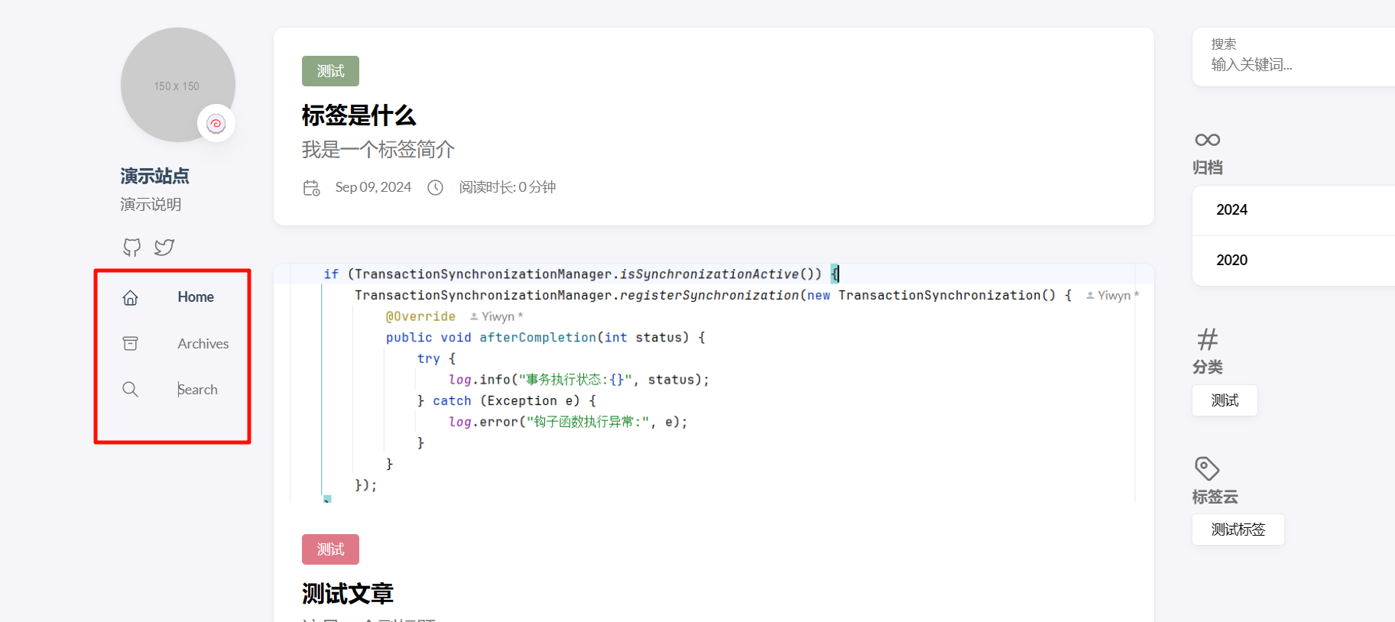Click the tag icon above 标签云
The image size is (1395, 622).
click(x=1207, y=468)
